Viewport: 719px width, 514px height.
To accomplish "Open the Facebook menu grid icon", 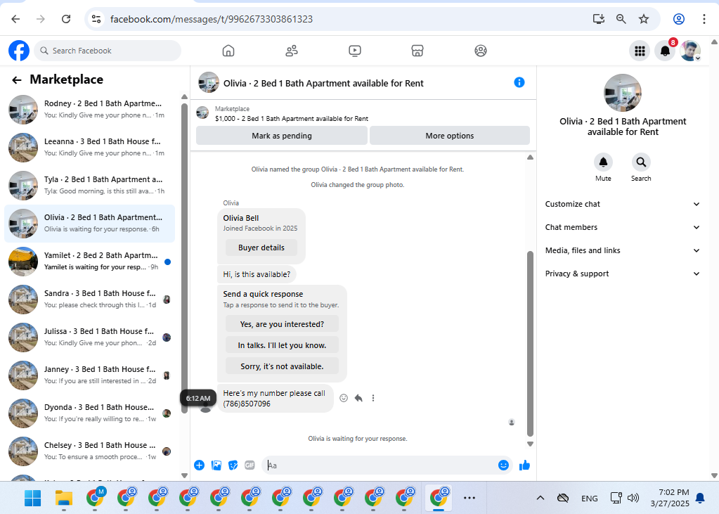I will 640,51.
